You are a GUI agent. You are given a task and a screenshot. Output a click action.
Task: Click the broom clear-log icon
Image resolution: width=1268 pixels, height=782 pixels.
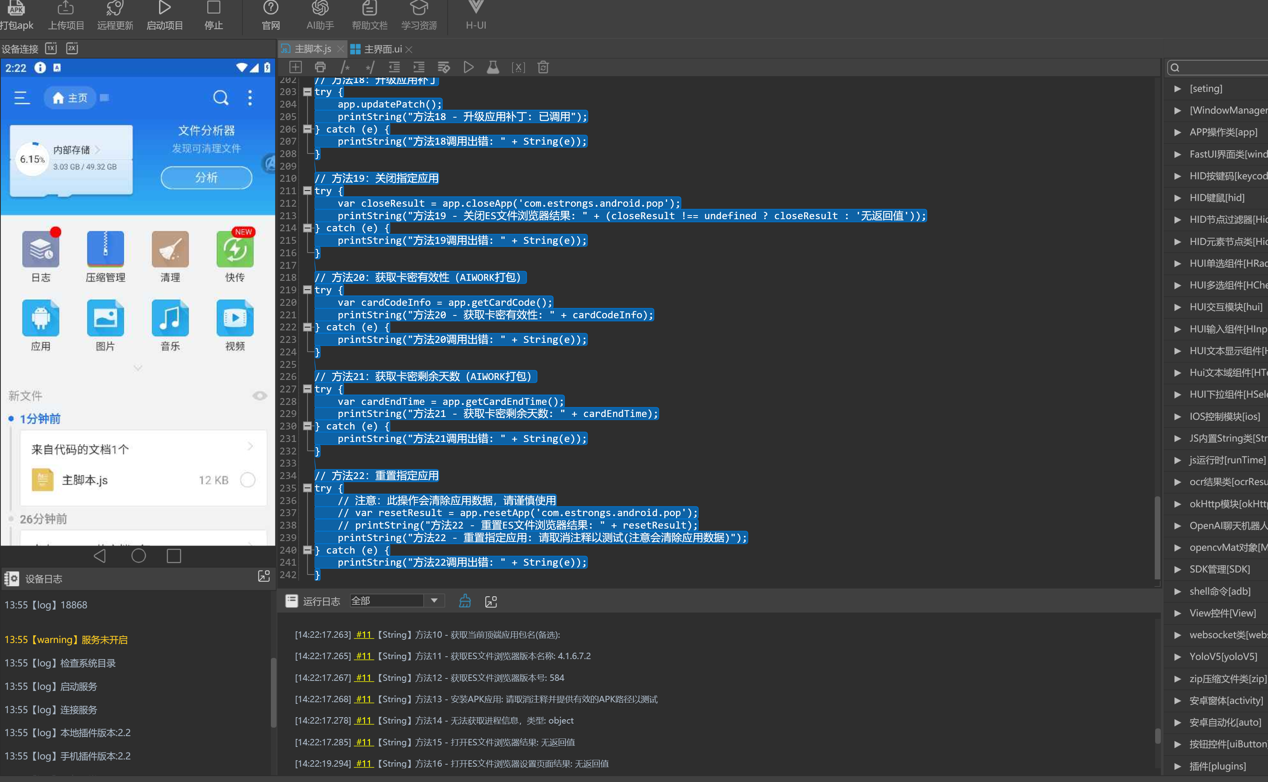tap(465, 601)
